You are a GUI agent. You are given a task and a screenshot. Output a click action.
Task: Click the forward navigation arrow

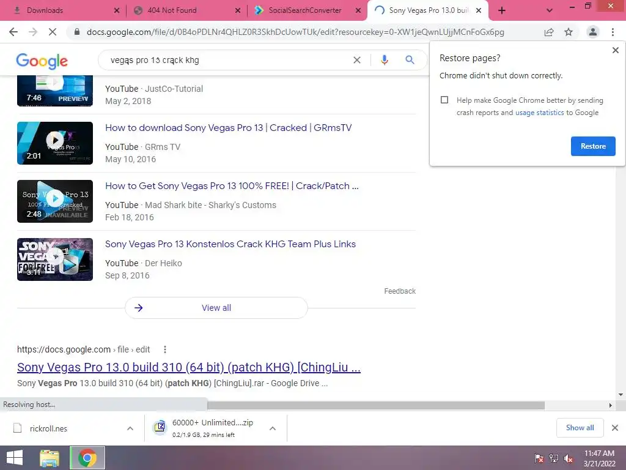(x=33, y=32)
